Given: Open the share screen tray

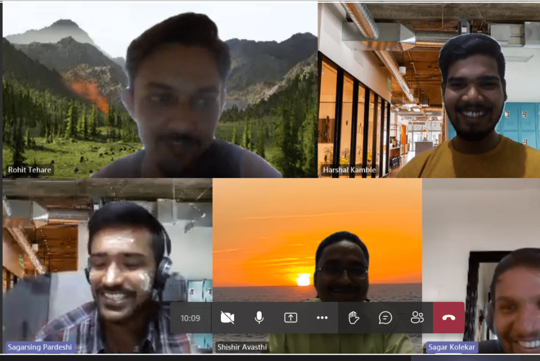Looking at the screenshot, I should click(x=291, y=318).
